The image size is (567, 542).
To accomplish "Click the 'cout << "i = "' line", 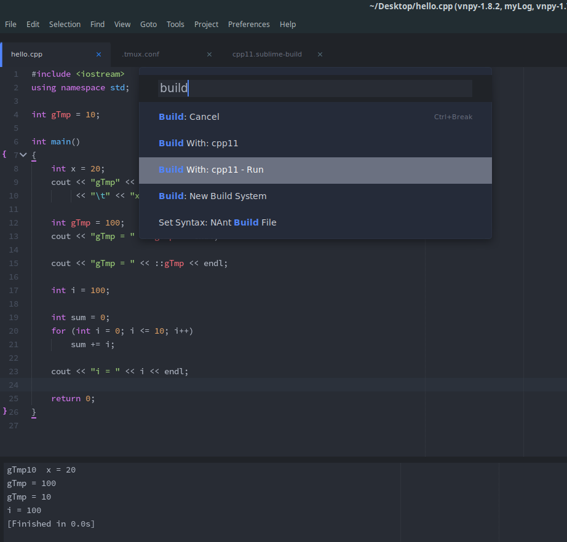I will [x=120, y=371].
